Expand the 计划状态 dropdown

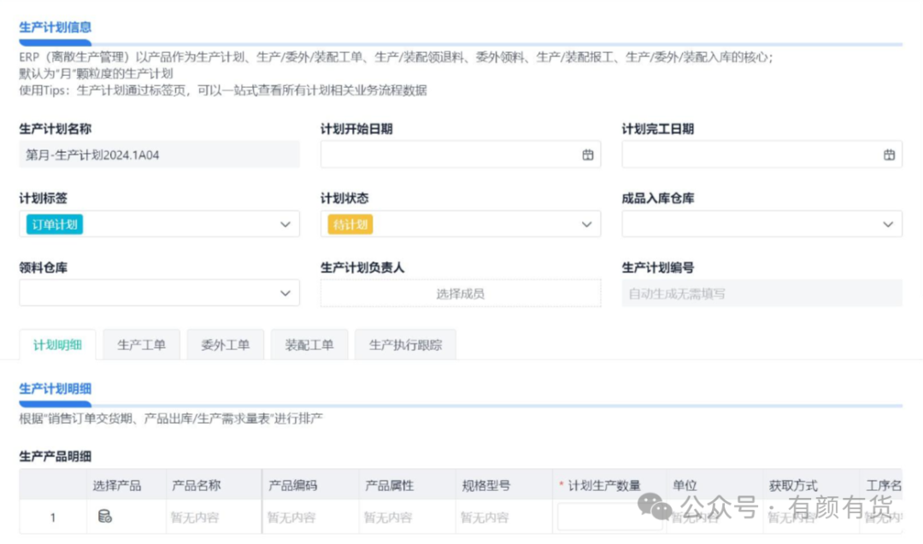(586, 224)
